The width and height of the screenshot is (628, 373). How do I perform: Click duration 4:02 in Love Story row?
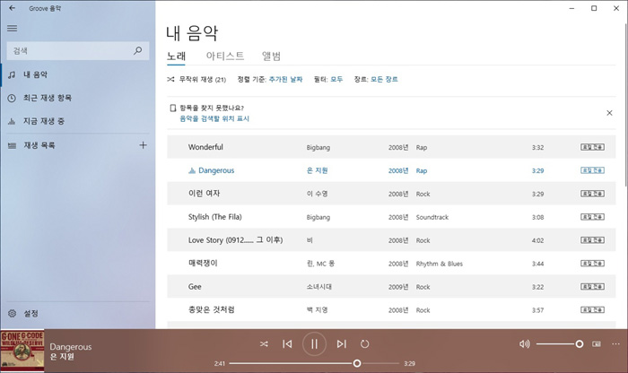(x=537, y=240)
